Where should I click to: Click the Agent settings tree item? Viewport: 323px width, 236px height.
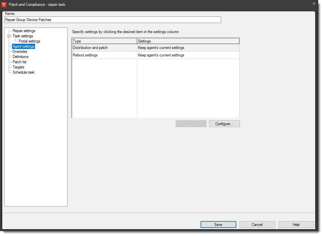(x=23, y=46)
